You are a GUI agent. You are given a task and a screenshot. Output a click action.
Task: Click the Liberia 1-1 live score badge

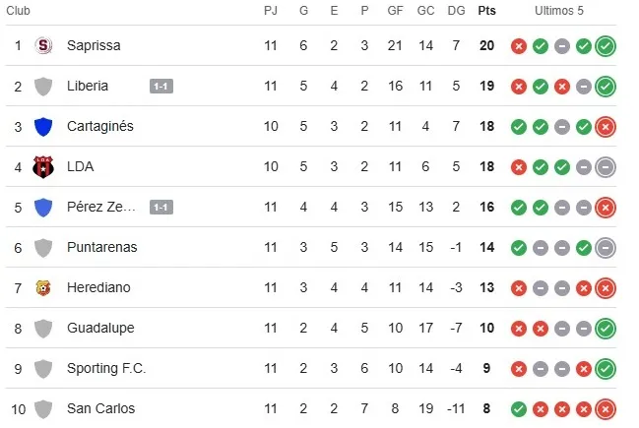tap(161, 87)
